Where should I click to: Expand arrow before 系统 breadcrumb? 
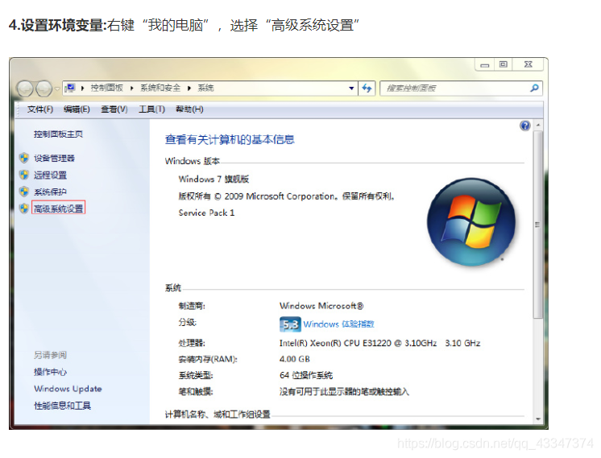point(189,89)
